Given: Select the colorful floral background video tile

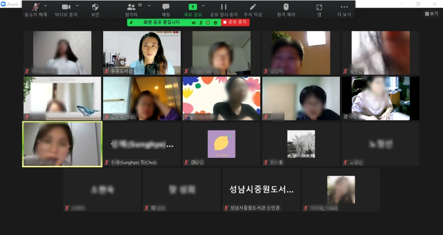Looking at the screenshot, I should [x=221, y=98].
